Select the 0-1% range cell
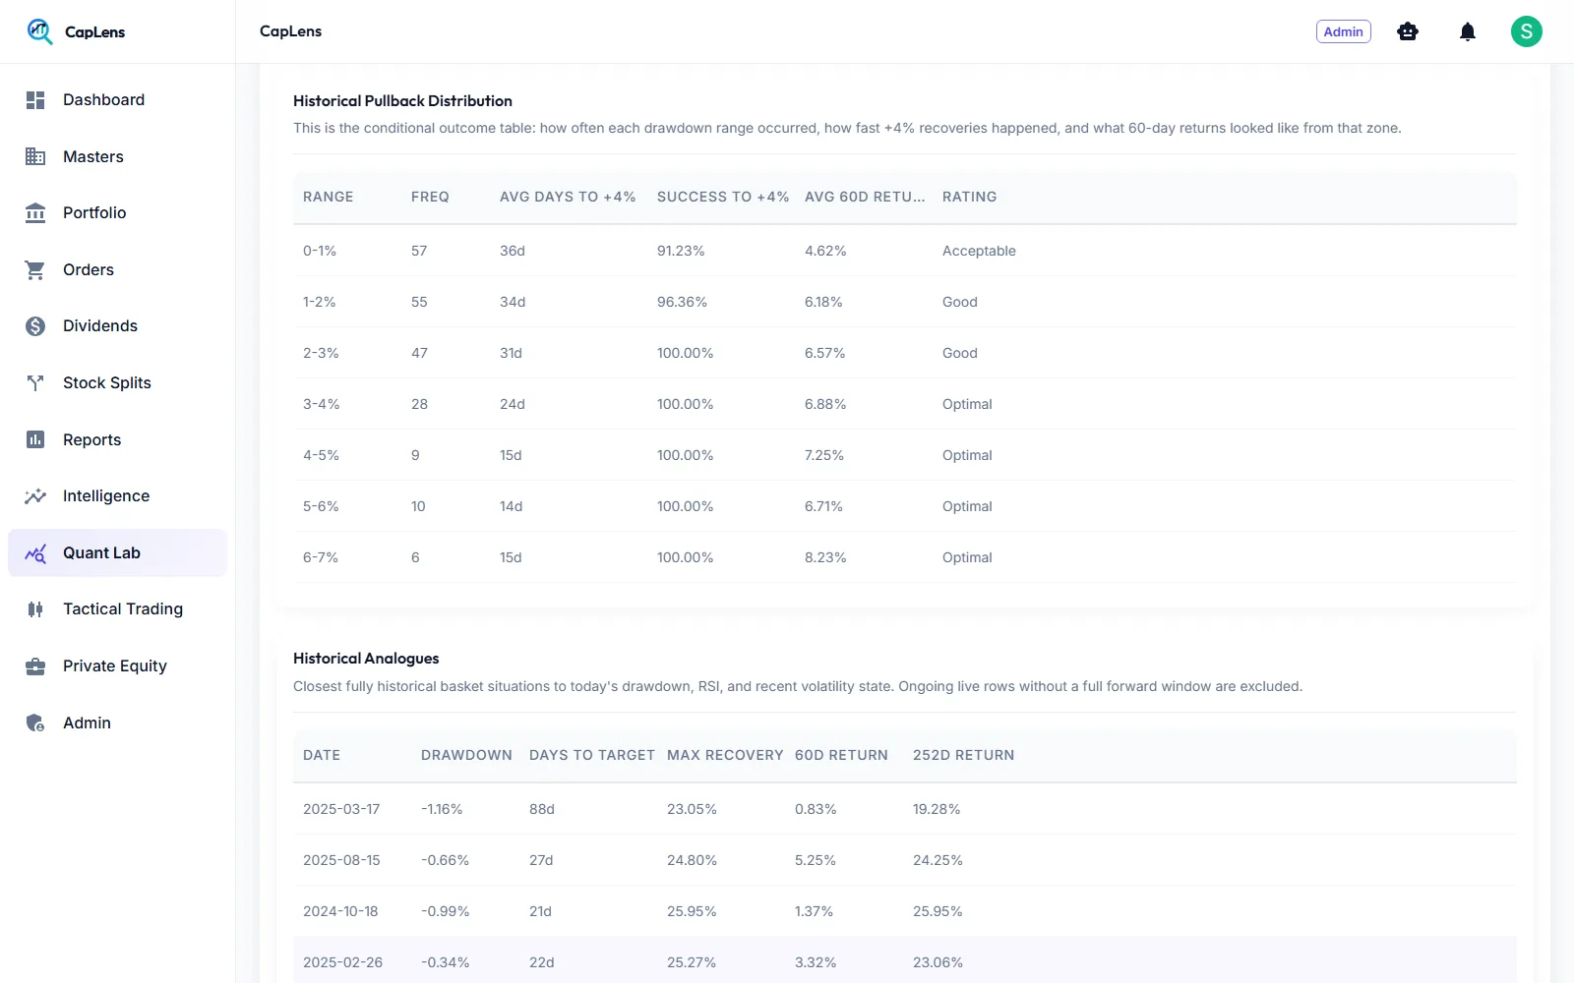The height and width of the screenshot is (983, 1574). [x=320, y=251]
